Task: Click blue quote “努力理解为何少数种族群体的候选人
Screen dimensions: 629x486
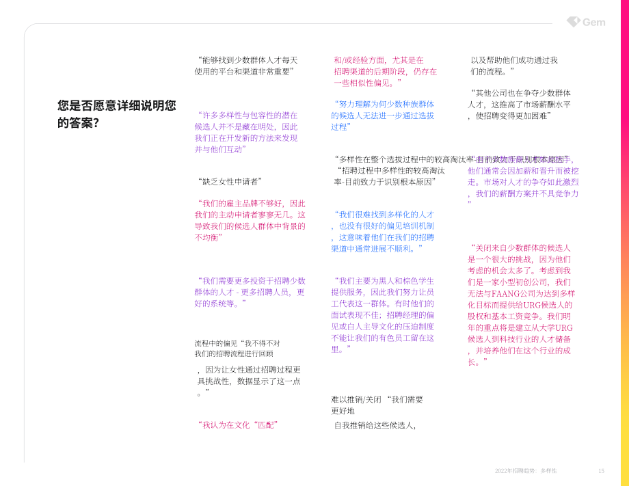Action: (x=383, y=116)
